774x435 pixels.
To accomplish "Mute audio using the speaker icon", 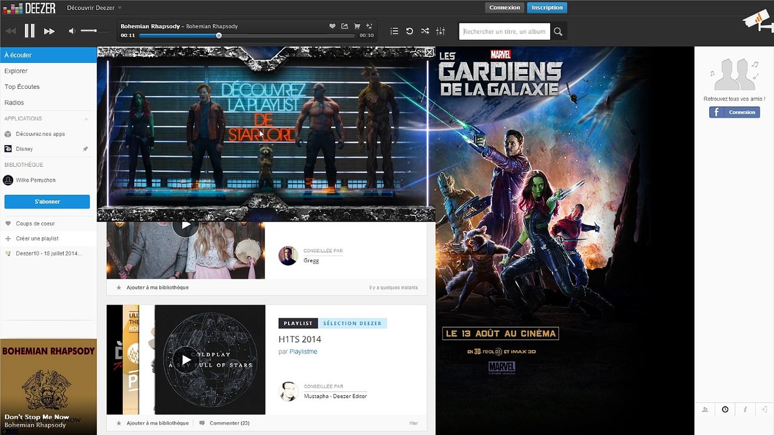I will click(x=72, y=31).
